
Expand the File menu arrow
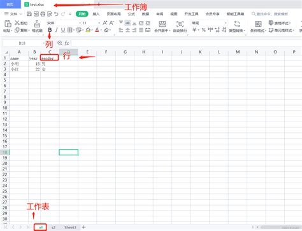click(21, 14)
